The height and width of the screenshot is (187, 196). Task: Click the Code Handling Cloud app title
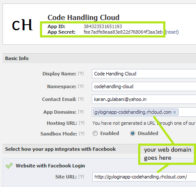click(x=83, y=17)
